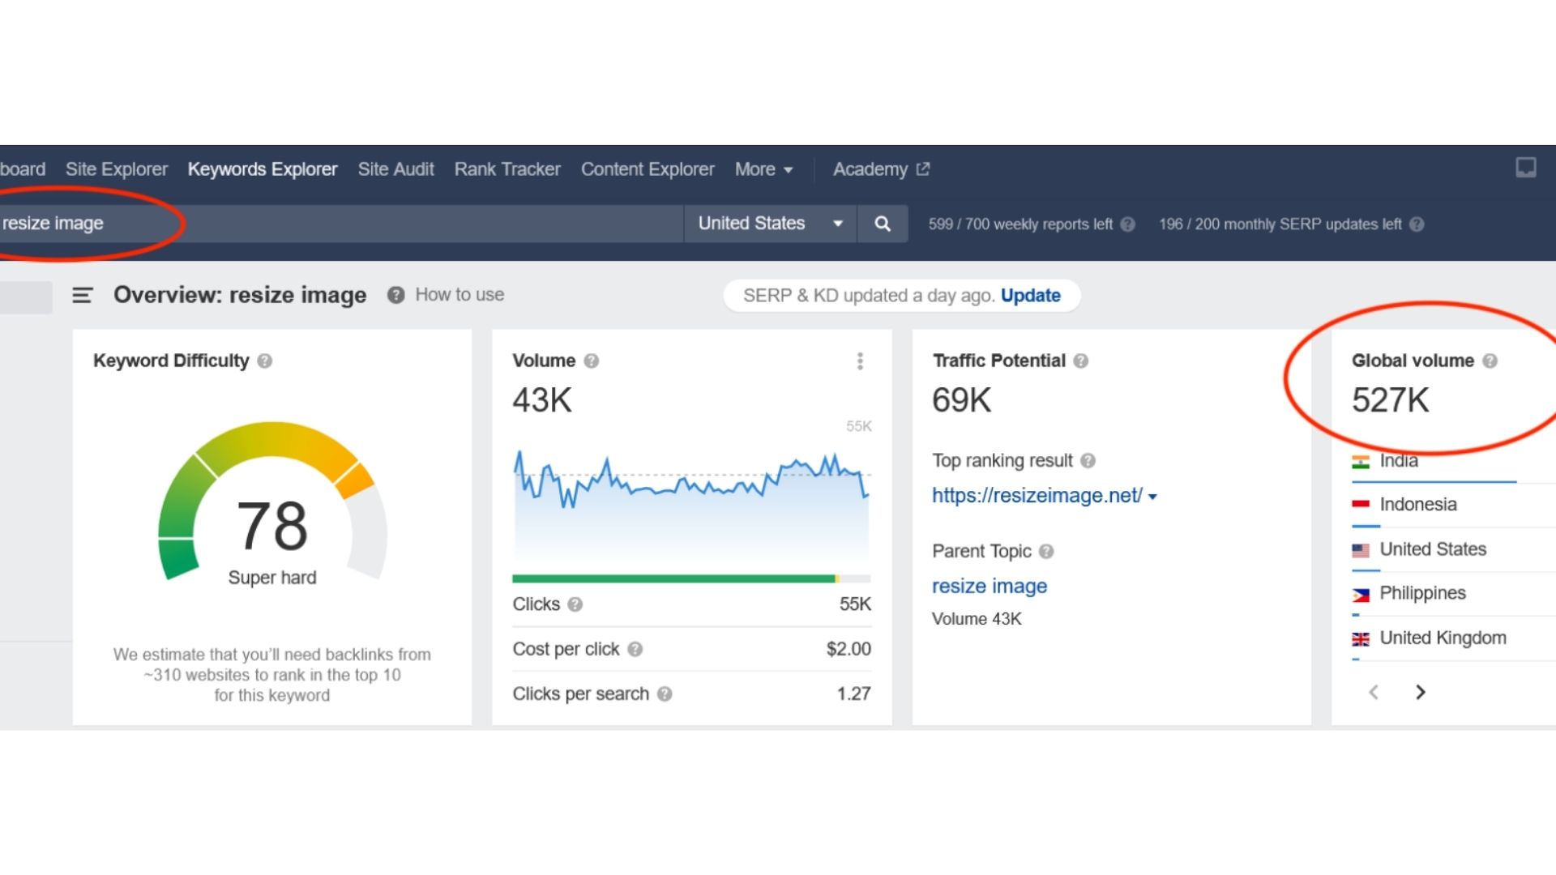Click the previous page arrow in Global Volume
The height and width of the screenshot is (875, 1556).
click(x=1374, y=691)
